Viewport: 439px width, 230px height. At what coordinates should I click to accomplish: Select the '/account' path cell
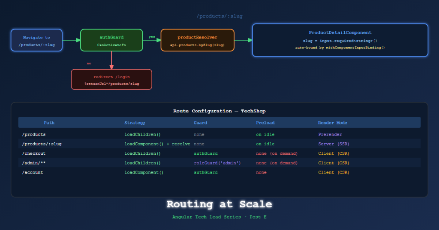coord(33,173)
